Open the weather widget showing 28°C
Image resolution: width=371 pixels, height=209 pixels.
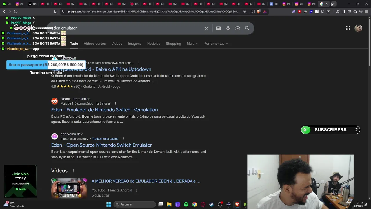pyautogui.click(x=14, y=204)
